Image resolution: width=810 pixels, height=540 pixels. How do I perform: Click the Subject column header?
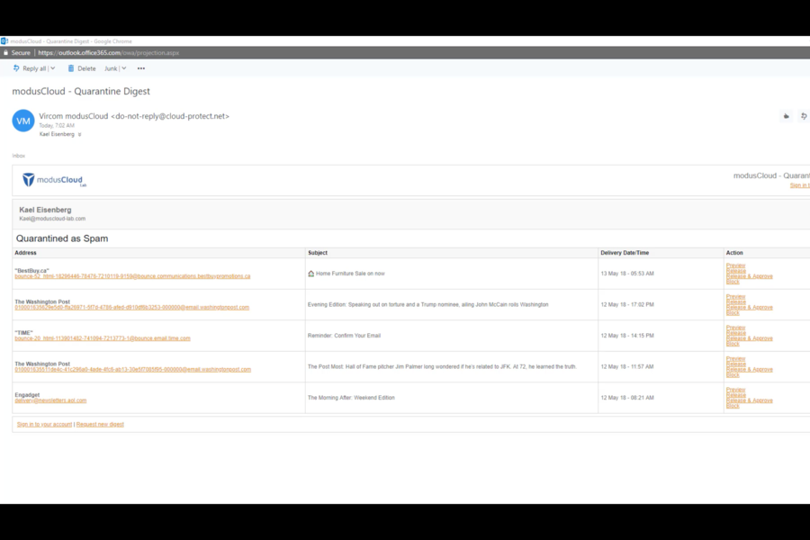tap(318, 253)
